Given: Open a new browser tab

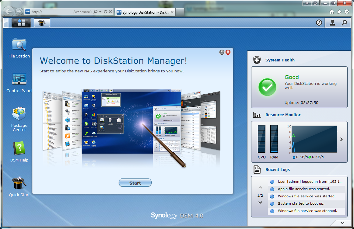Looking at the screenshot, I should coord(180,12).
